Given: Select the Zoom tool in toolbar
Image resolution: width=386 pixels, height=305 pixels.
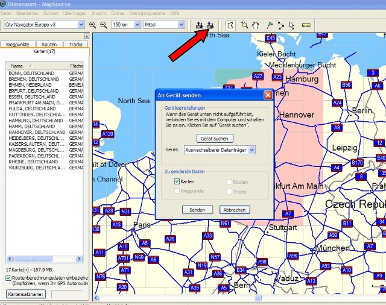Looking at the screenshot, I should 244,25.
